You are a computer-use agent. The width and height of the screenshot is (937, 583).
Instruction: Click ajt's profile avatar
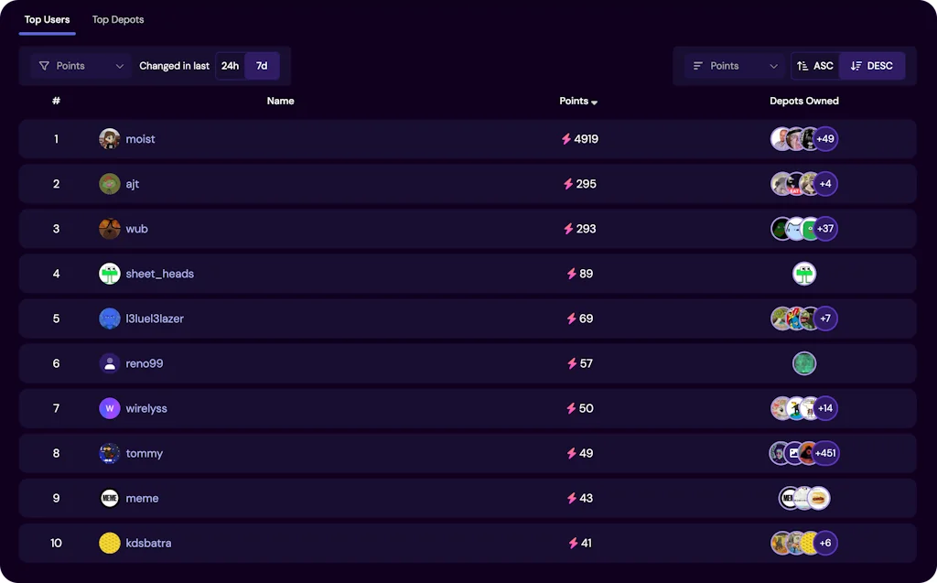[110, 184]
